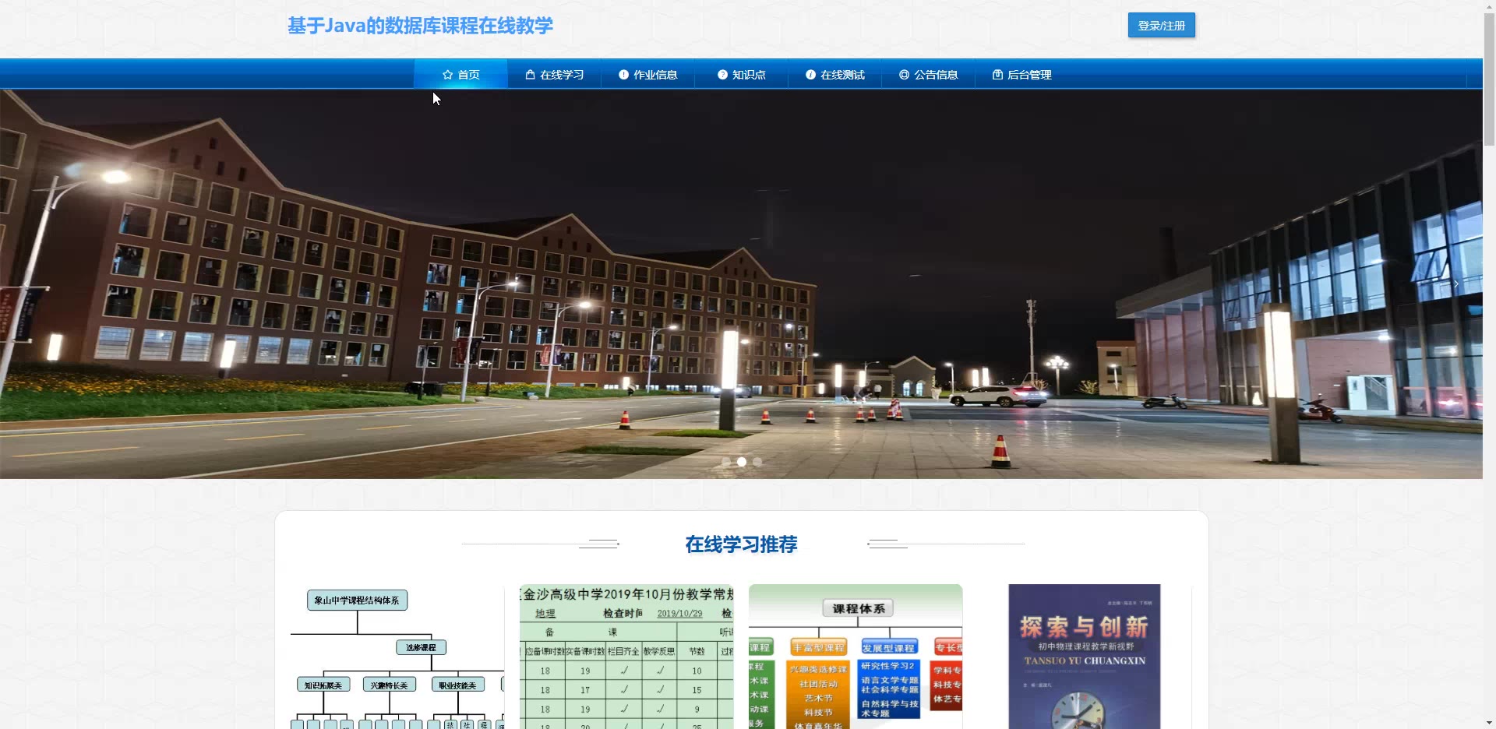This screenshot has width=1496, height=729.
Task: Click the circular icon beside 在线测试
Action: (x=810, y=75)
